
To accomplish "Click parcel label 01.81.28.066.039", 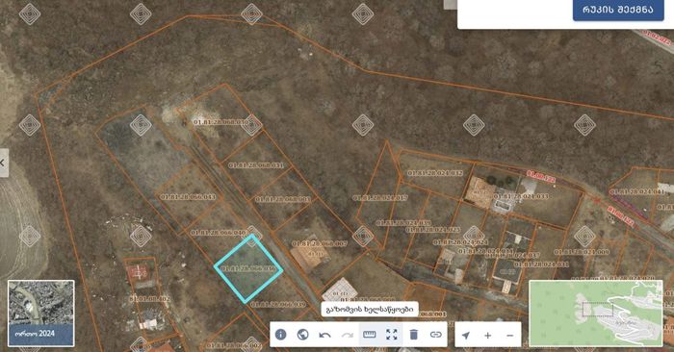I will (x=278, y=304).
